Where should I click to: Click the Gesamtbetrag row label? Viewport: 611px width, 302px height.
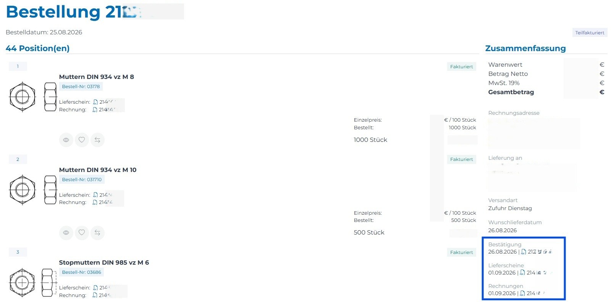click(x=511, y=92)
